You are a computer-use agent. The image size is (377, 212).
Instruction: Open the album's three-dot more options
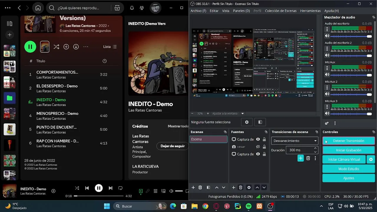[86, 47]
